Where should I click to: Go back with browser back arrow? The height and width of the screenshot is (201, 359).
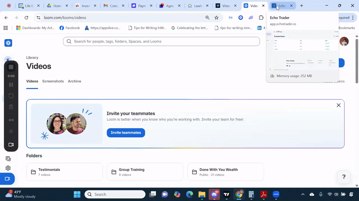coord(6,17)
